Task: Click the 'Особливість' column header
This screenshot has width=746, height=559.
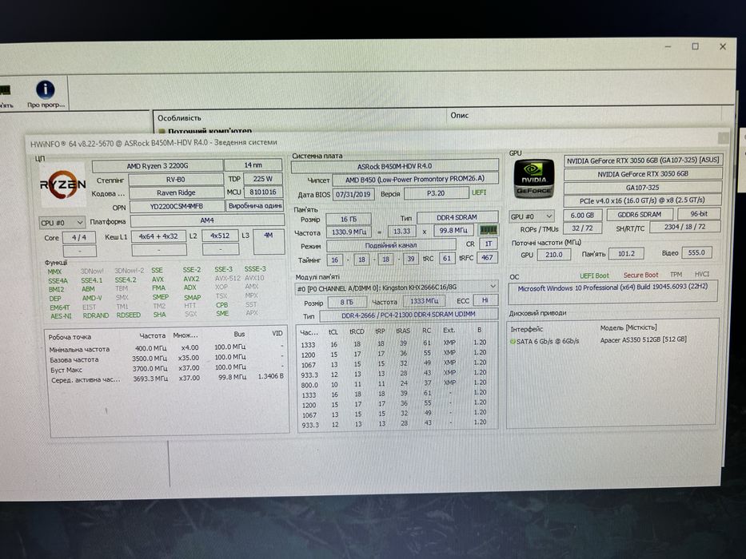Action: [x=179, y=117]
